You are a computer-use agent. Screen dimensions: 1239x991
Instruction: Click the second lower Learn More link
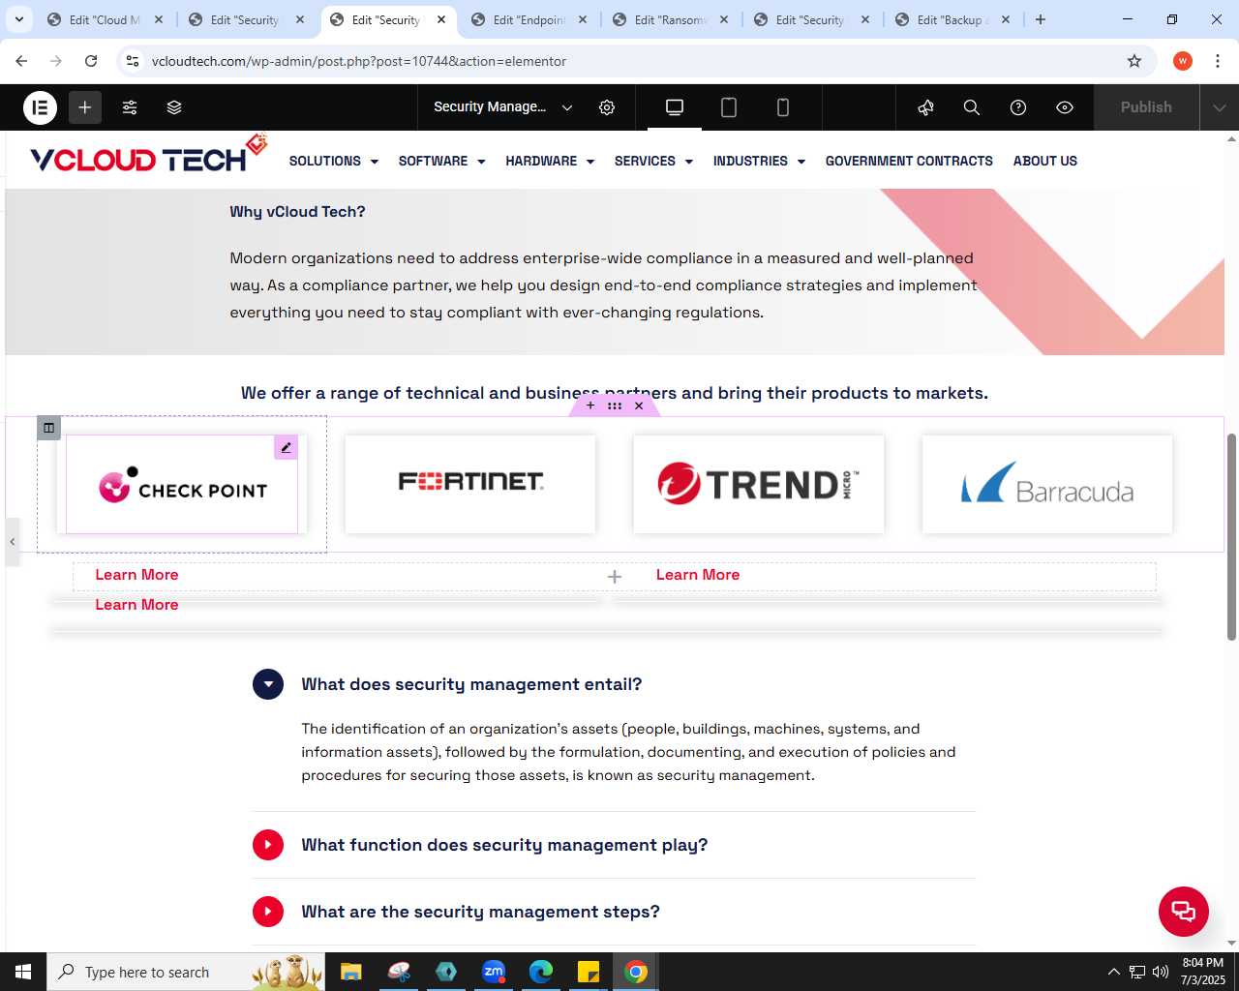136,605
